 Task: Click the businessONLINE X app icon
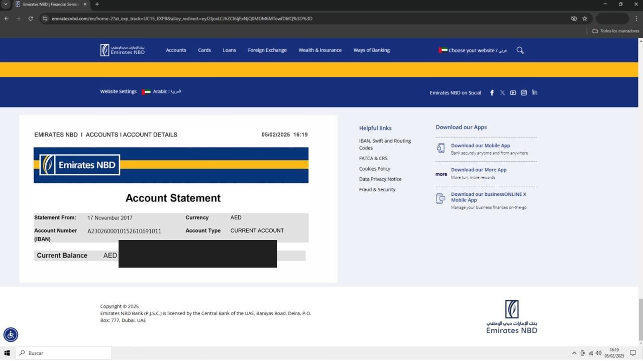[x=441, y=199]
